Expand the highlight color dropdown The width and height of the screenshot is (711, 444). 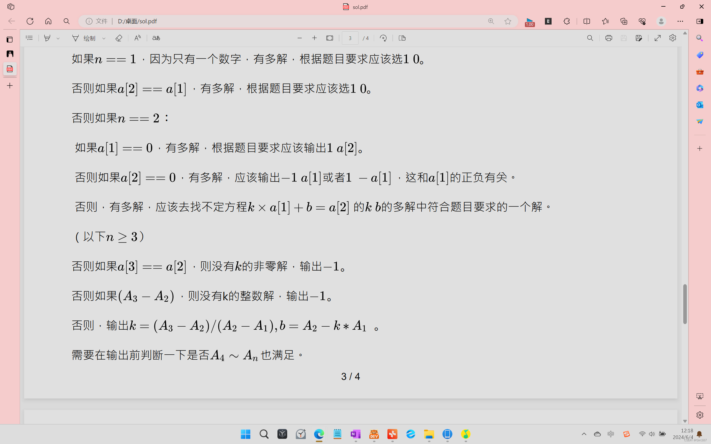click(58, 39)
